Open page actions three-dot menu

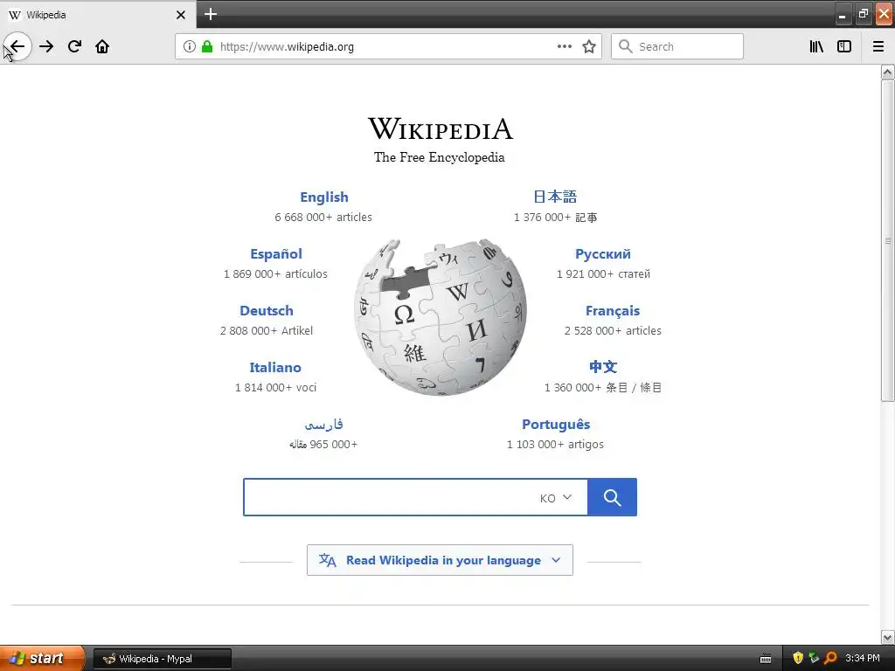click(x=565, y=46)
